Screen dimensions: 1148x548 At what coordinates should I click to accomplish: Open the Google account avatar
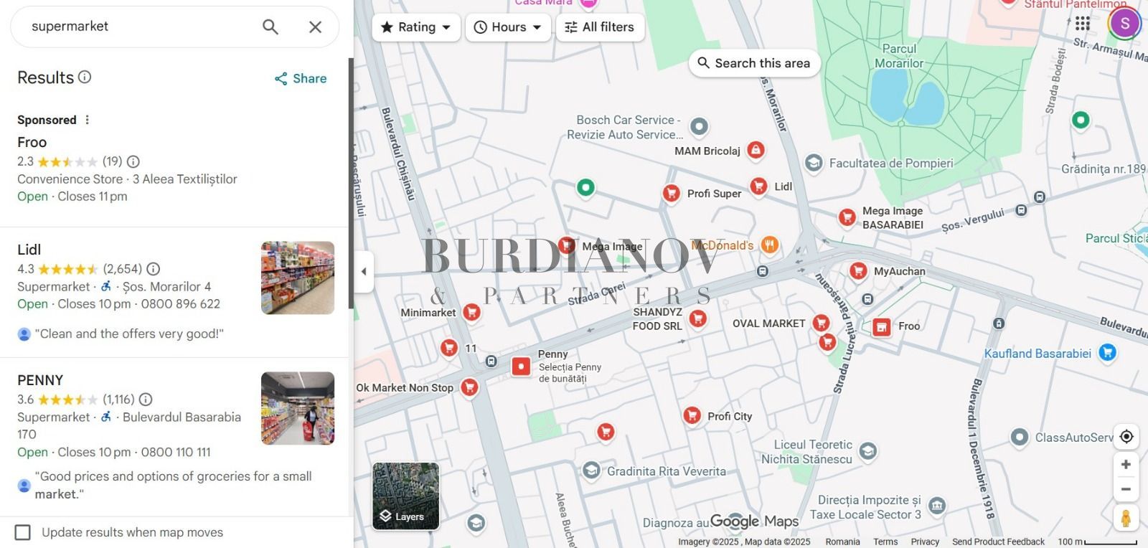pyautogui.click(x=1125, y=23)
